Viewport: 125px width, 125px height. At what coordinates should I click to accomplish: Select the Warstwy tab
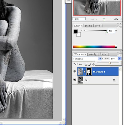tap(79, 54)
